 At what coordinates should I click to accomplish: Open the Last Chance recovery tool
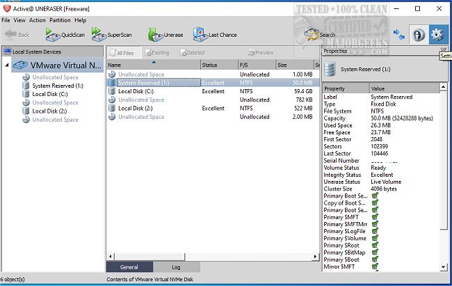[x=215, y=35]
